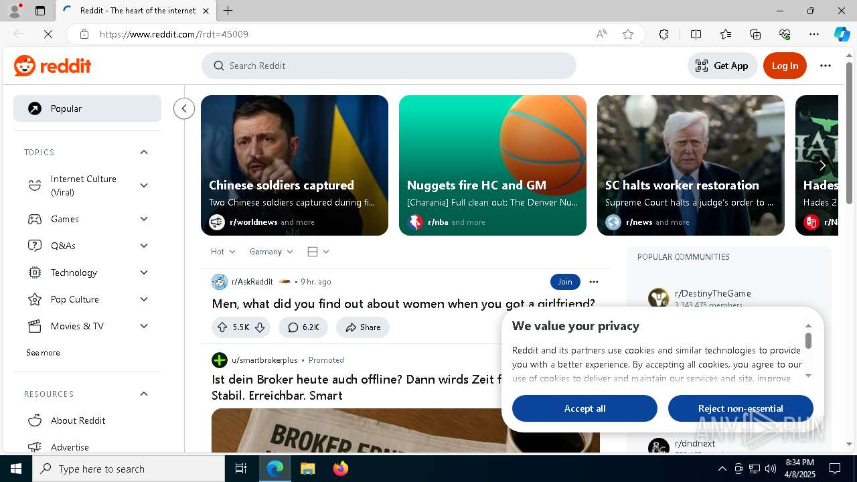The height and width of the screenshot is (482, 857).
Task: Launch Firefox from the taskbar
Action: [341, 469]
